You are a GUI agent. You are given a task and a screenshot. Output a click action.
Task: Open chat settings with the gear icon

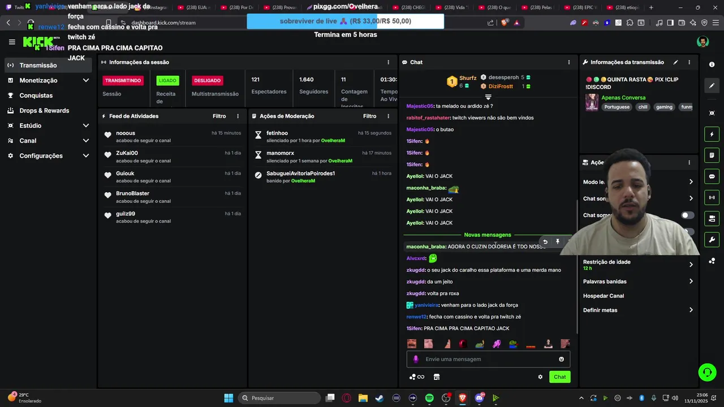click(540, 377)
